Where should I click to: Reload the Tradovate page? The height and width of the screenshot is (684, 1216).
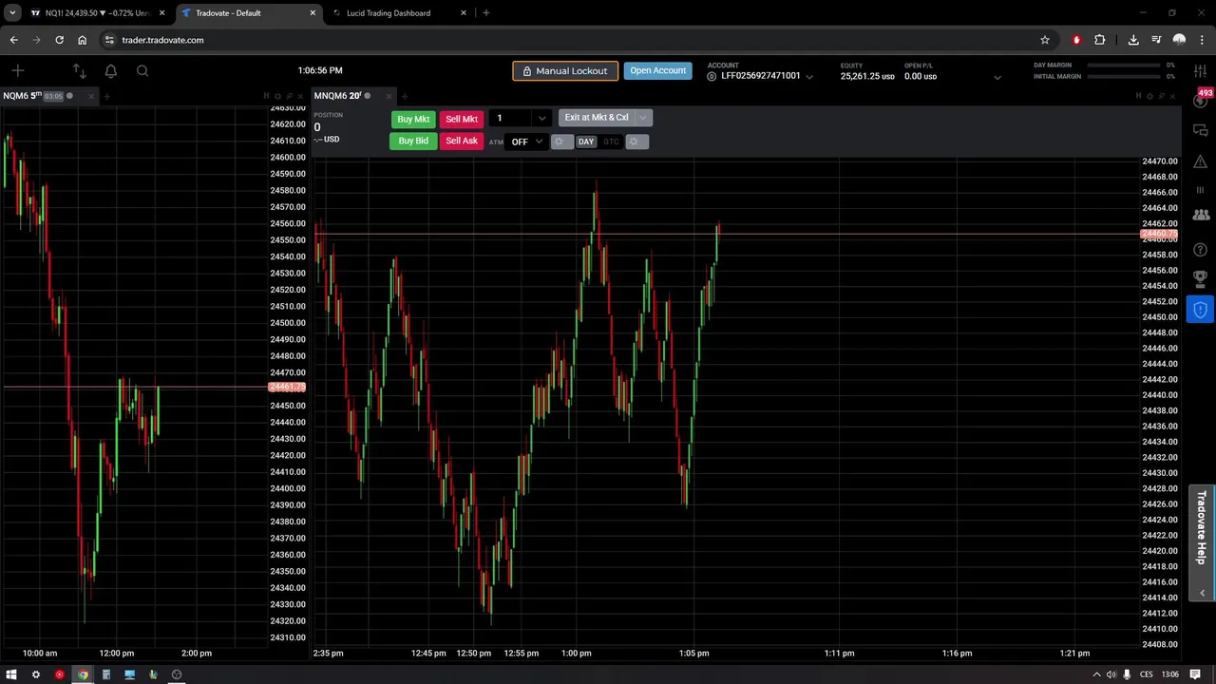[59, 40]
